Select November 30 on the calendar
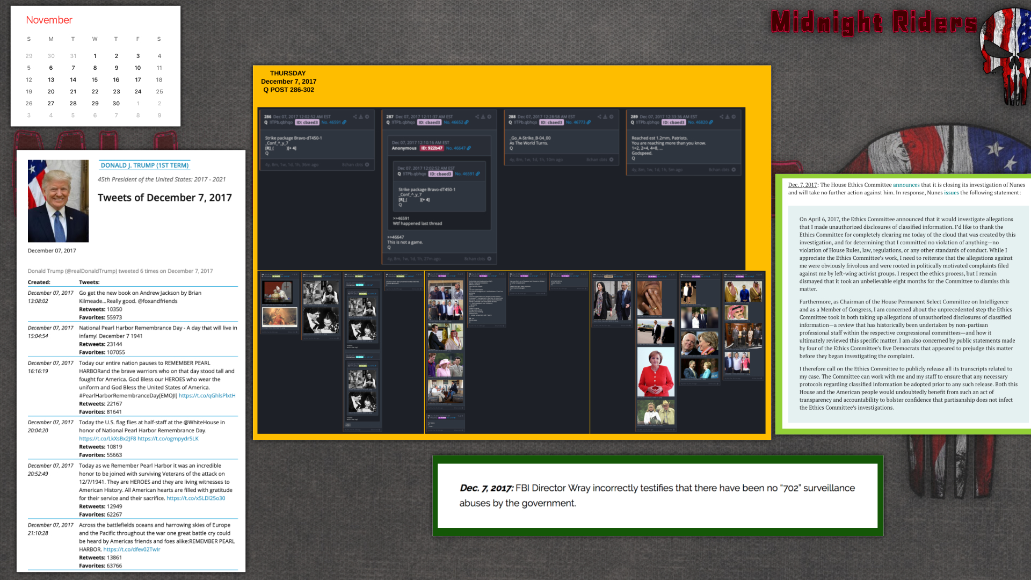The height and width of the screenshot is (580, 1031). pos(116,103)
